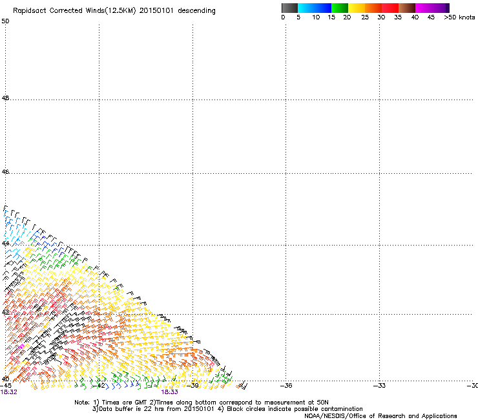Click the longitude label '-45'

[6, 386]
